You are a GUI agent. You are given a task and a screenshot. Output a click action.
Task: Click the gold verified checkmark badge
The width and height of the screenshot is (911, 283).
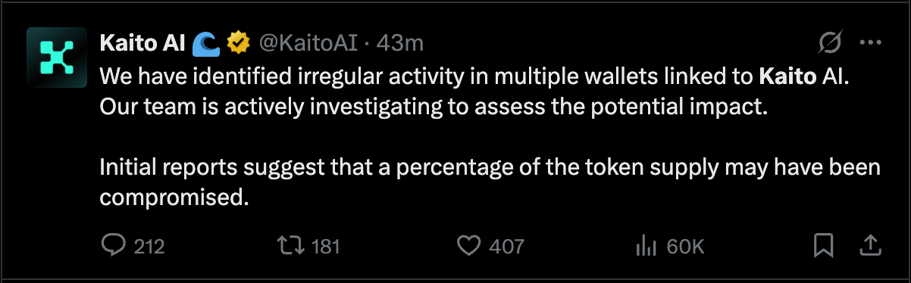pos(239,45)
